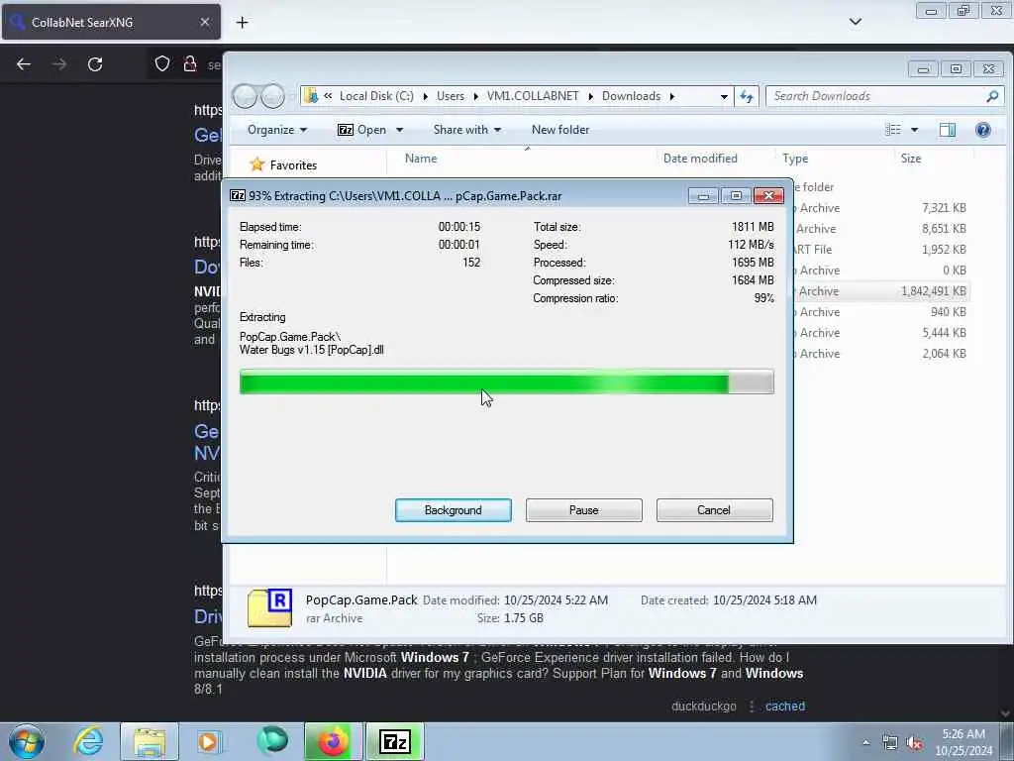1014x761 pixels.
Task: Send the extraction to Background
Action: [453, 510]
